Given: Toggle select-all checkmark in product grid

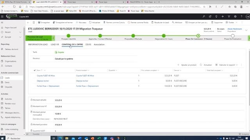Looking at the screenshot, I should tap(35, 70).
